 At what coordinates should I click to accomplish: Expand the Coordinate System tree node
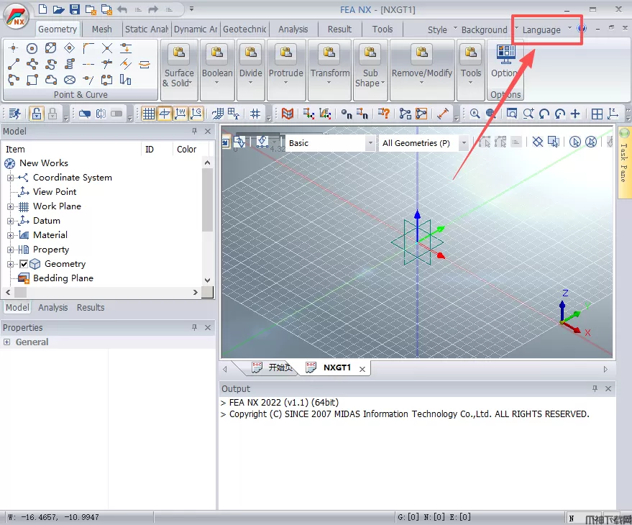point(11,178)
